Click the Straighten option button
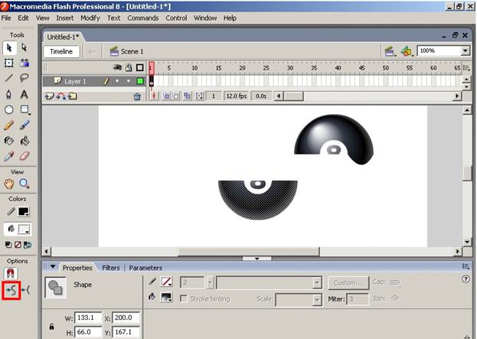This screenshot has width=477, height=339. 26,290
